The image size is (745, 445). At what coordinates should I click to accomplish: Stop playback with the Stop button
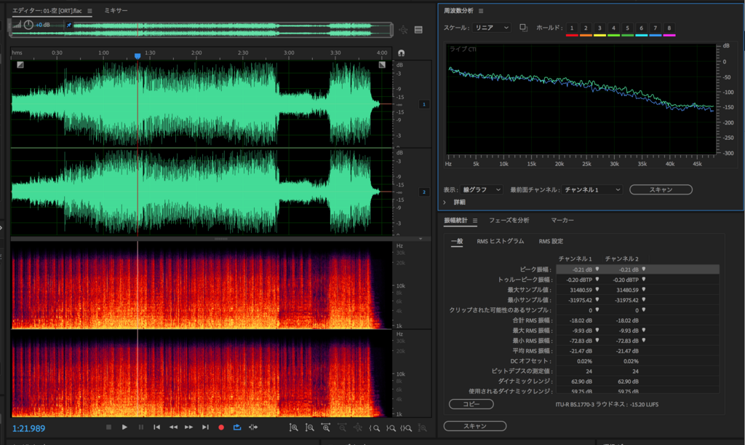click(109, 428)
